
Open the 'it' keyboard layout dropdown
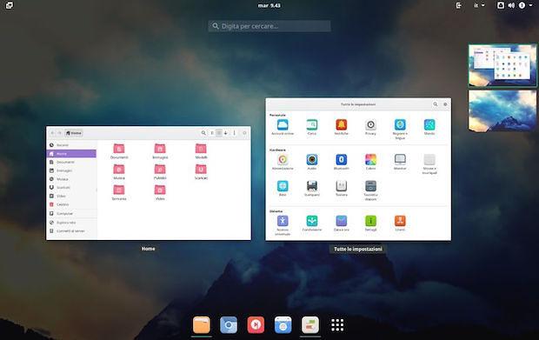pos(479,5)
